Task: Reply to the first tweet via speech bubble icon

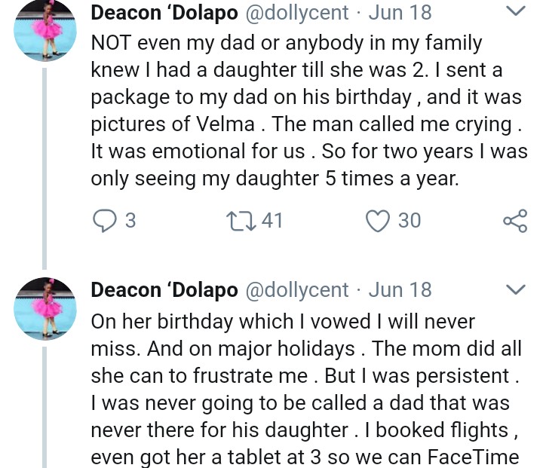Action: point(103,221)
